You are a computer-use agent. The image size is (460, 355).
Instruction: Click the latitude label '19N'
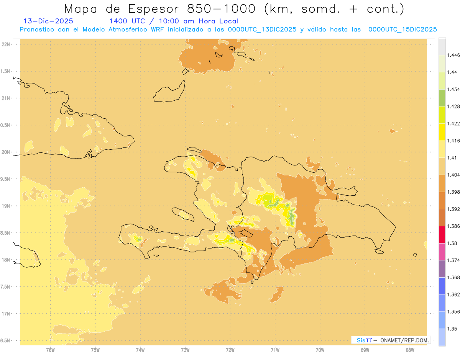coord(6,206)
